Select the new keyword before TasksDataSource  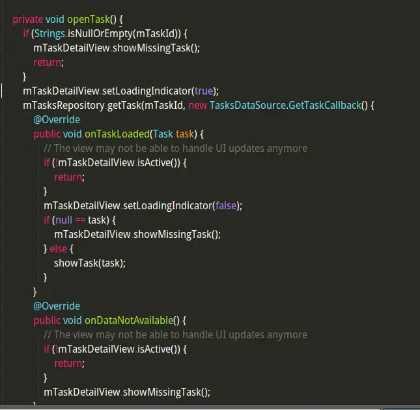pyautogui.click(x=197, y=106)
